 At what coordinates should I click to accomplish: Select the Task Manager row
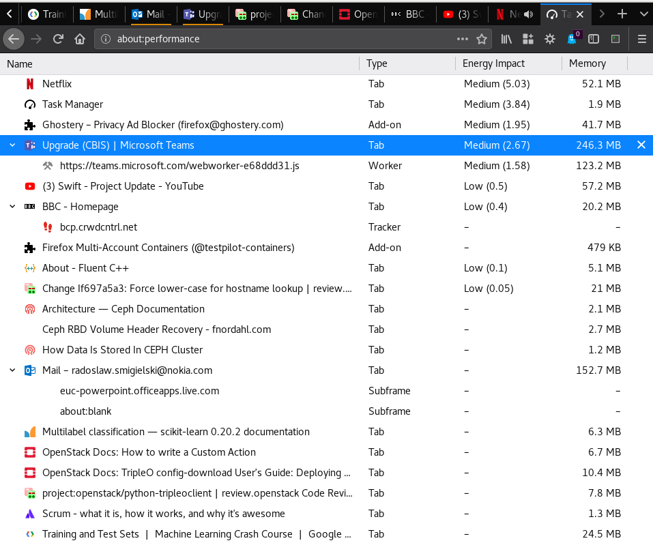click(326, 104)
